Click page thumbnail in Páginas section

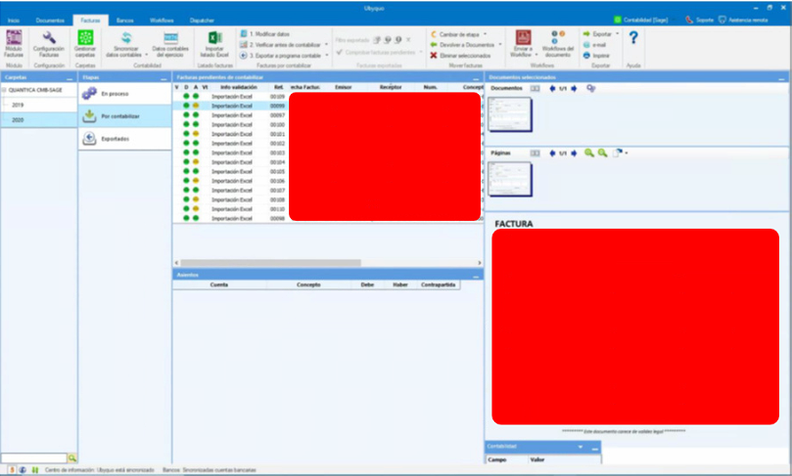tap(510, 179)
